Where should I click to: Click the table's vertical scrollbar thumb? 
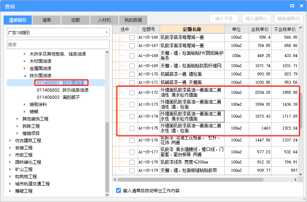(x=301, y=110)
